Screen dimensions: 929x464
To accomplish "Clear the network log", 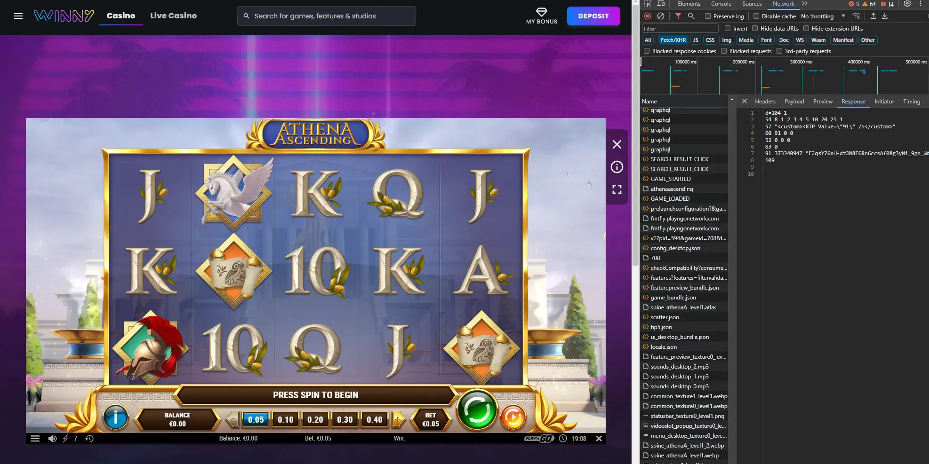I will tap(661, 16).
